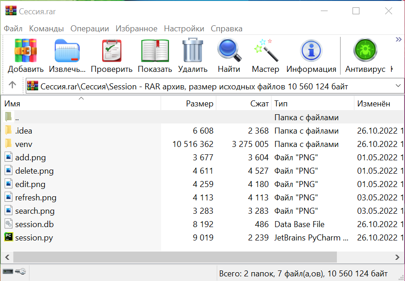Select the session.py file

(34, 238)
